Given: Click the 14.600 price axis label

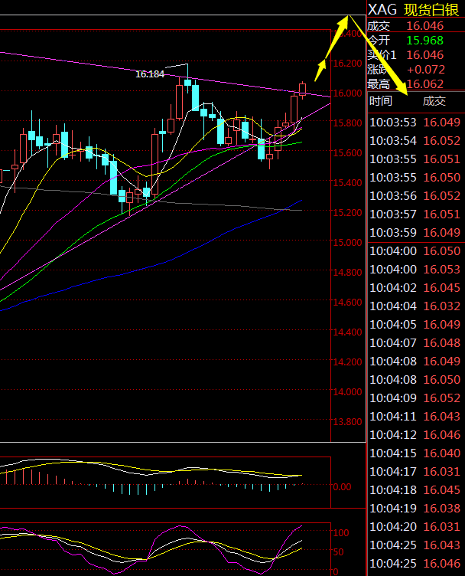Looking at the screenshot, I should (x=347, y=302).
